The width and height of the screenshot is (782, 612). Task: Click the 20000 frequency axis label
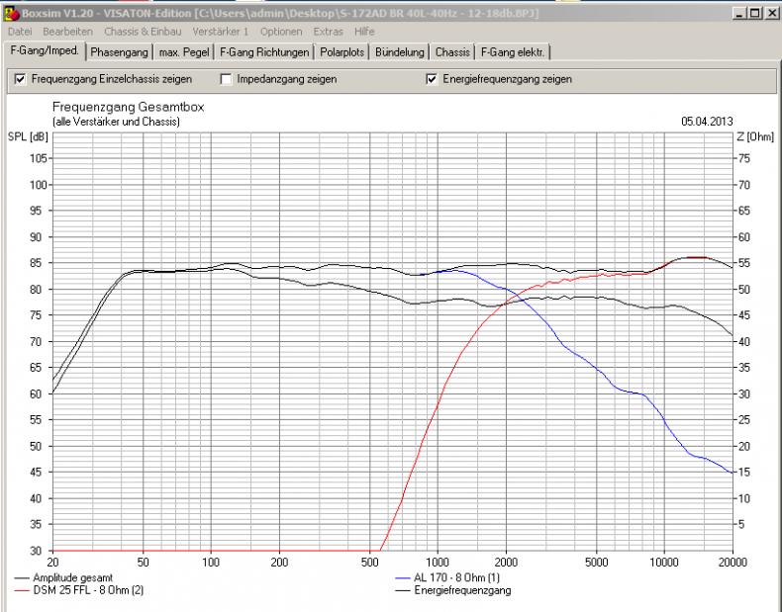tap(733, 563)
